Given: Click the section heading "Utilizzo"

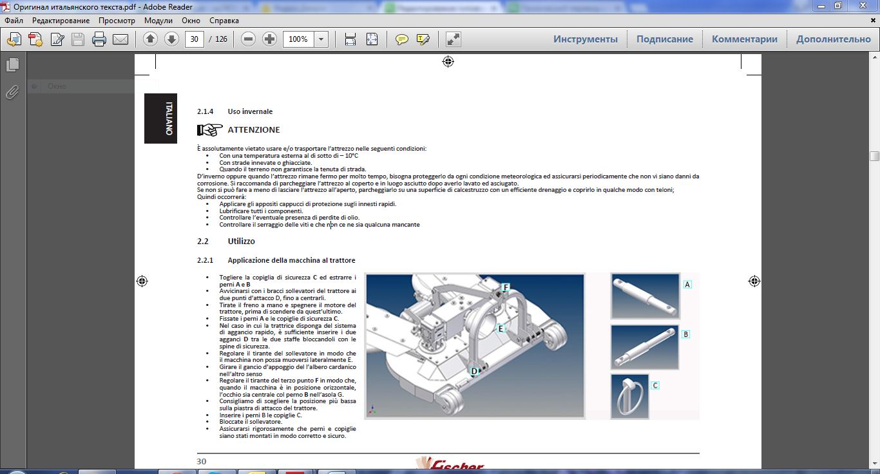Looking at the screenshot, I should click(241, 242).
